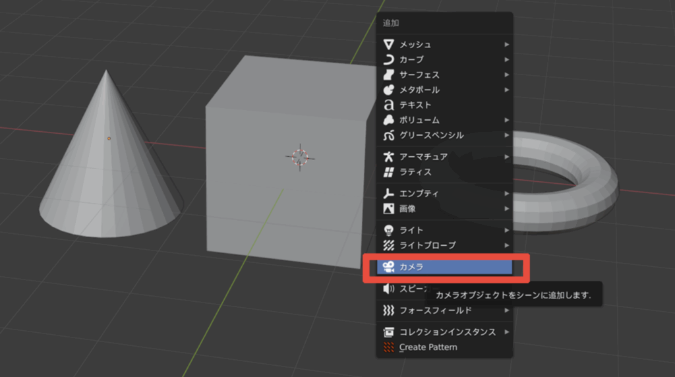
Task: Choose the Lattice (ラティス) menu entry
Action: click(415, 172)
